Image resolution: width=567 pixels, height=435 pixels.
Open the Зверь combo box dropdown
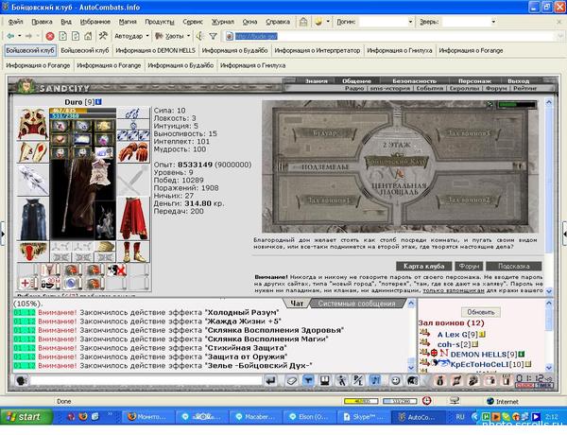493,22
